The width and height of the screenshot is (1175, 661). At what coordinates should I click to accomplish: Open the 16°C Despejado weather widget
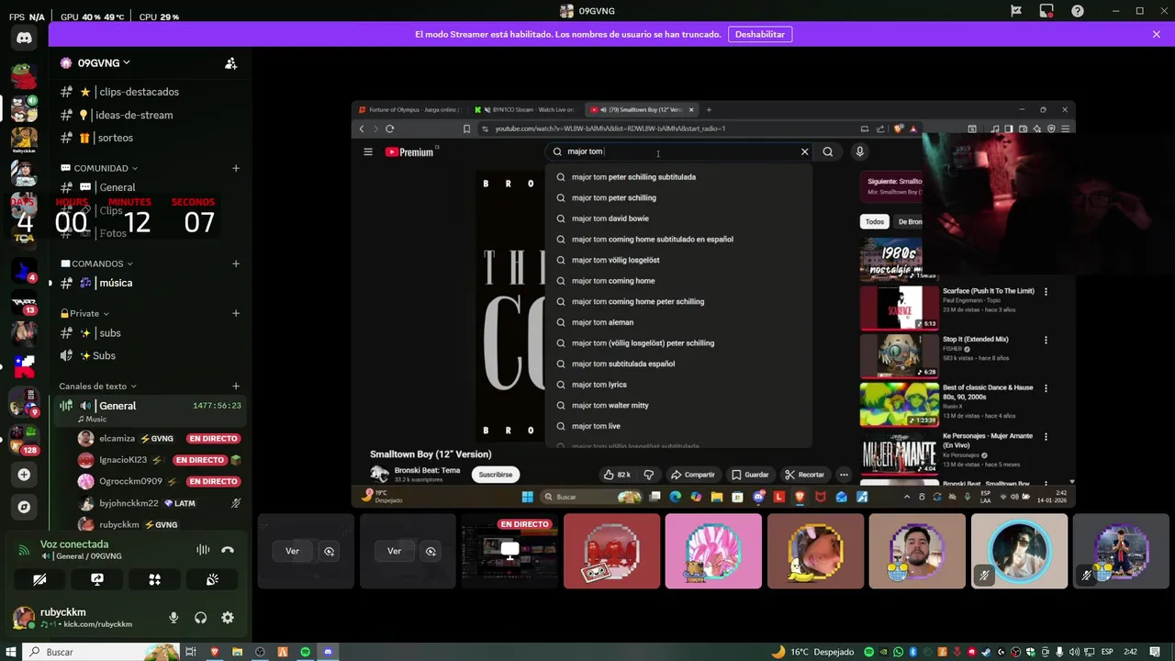coord(811,652)
